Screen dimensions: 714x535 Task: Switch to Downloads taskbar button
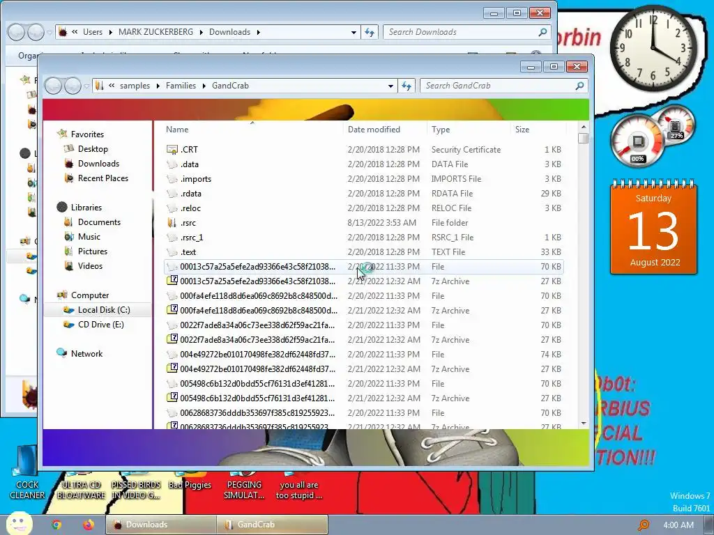[x=161, y=525]
